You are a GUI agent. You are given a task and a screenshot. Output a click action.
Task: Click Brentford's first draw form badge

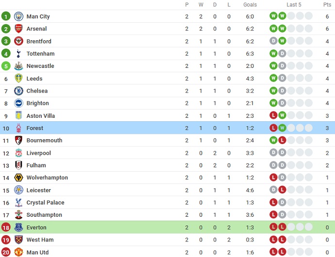[273, 41]
